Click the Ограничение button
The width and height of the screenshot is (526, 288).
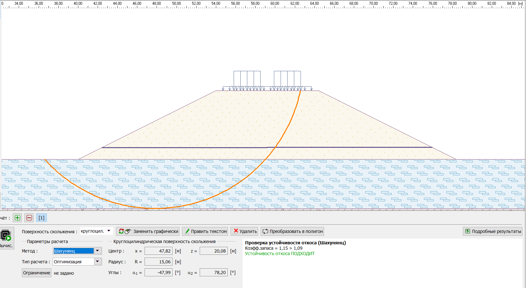point(36,273)
